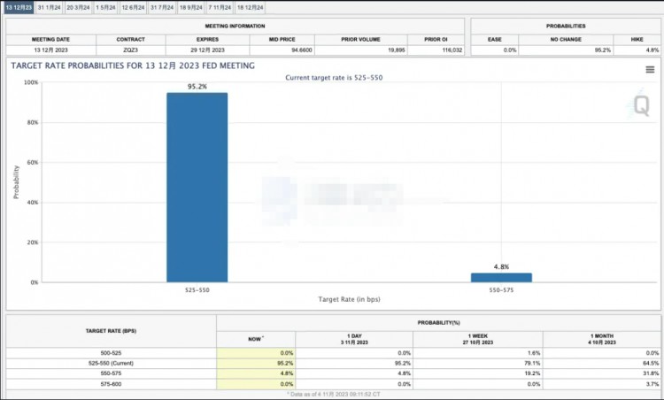The width and height of the screenshot is (664, 400).
Task: Click the EASE probability header
Action: pyautogui.click(x=495, y=39)
